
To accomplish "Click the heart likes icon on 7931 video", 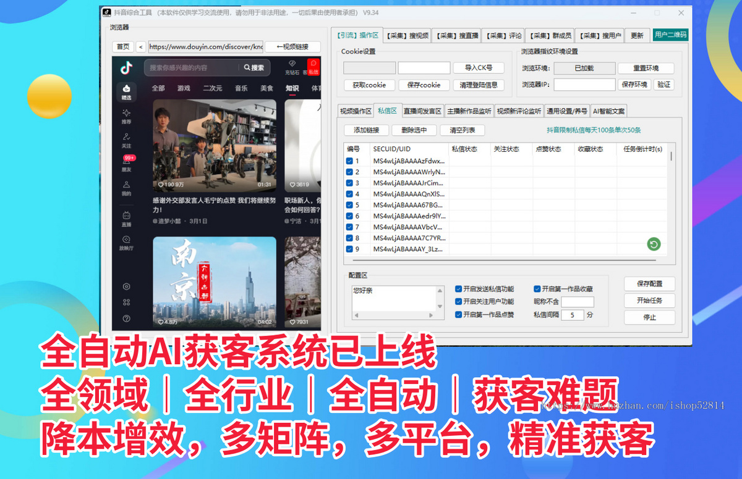I will click(292, 322).
